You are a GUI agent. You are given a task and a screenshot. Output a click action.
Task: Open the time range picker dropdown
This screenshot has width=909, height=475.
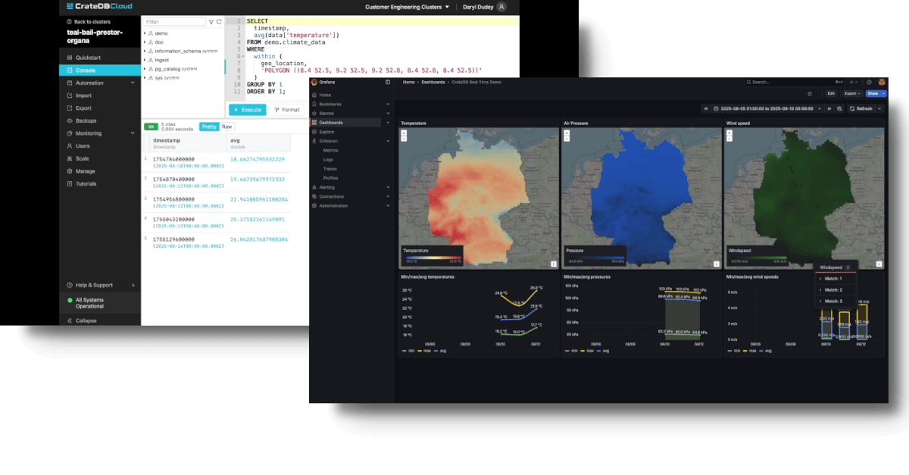(820, 108)
